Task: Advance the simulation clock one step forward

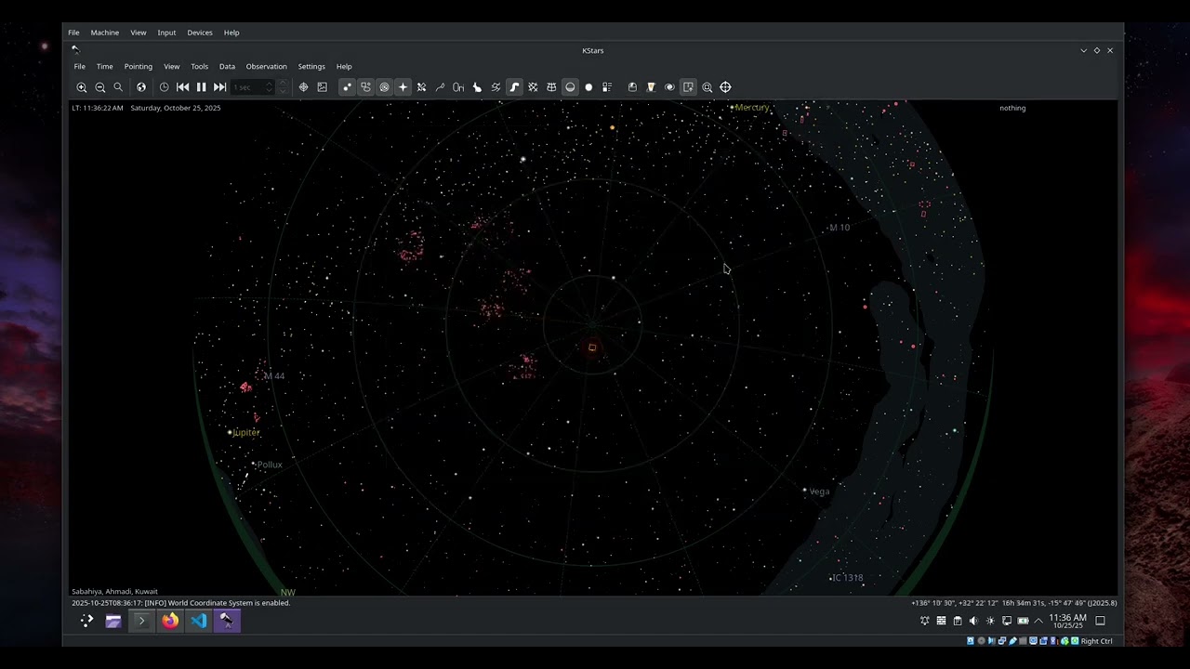Action: coord(219,87)
